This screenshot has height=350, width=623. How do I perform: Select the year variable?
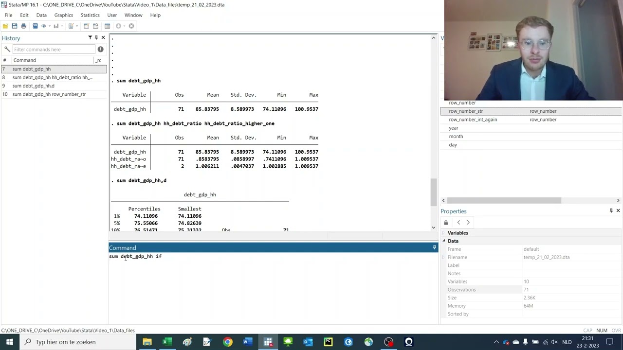coord(453,128)
